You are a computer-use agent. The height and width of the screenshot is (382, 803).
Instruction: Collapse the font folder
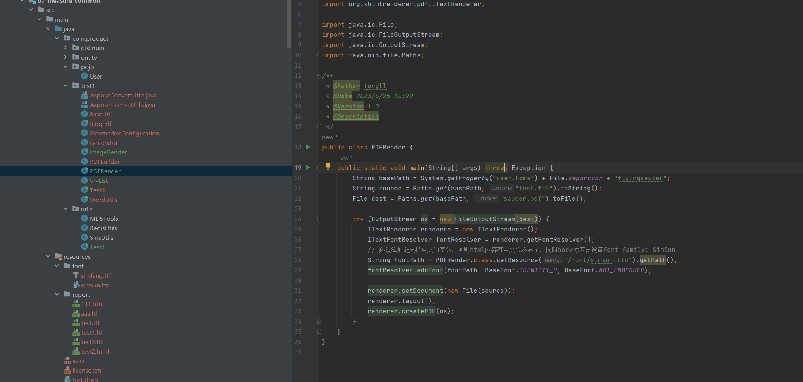57,266
